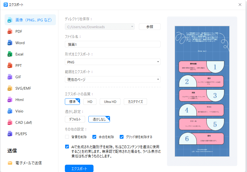Select the Ultra HD quality option
Viewport: 247px width, 172px height.
pos(110,101)
